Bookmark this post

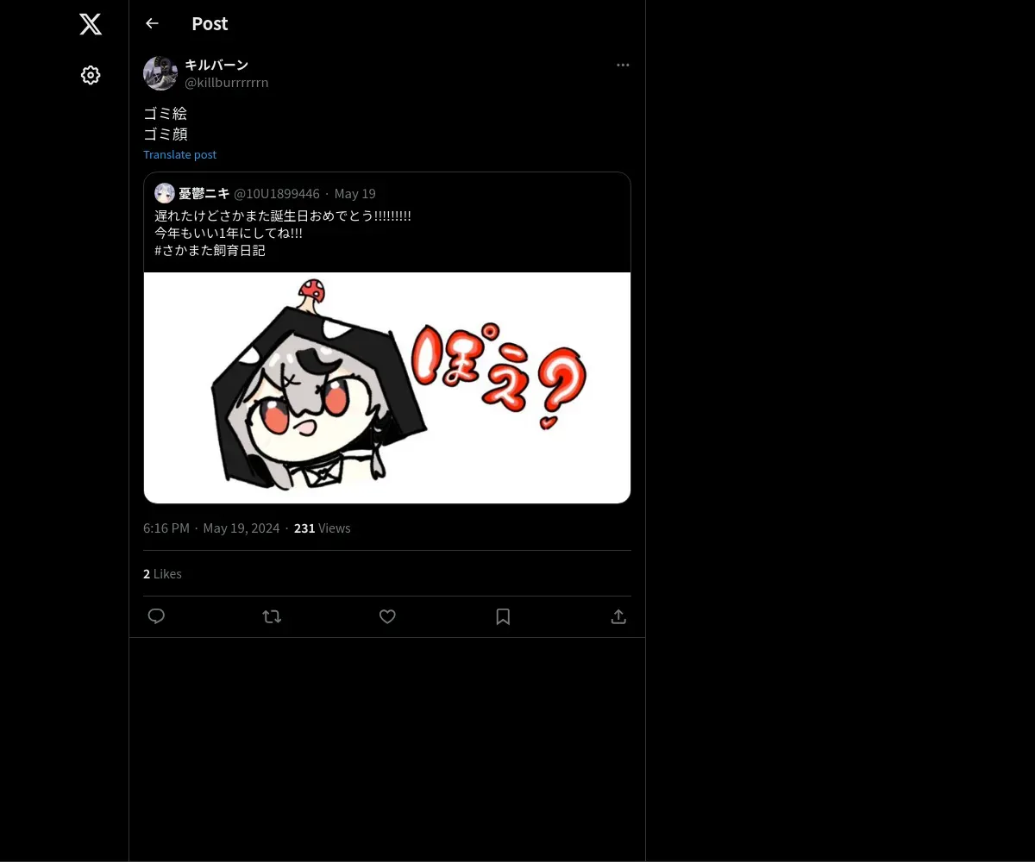point(503,616)
